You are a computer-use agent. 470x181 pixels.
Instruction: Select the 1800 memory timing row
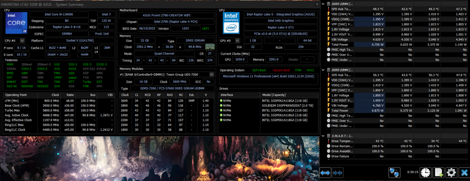(167, 130)
